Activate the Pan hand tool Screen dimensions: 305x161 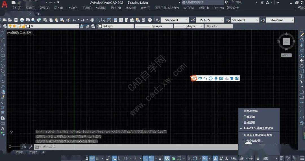[92, 20]
